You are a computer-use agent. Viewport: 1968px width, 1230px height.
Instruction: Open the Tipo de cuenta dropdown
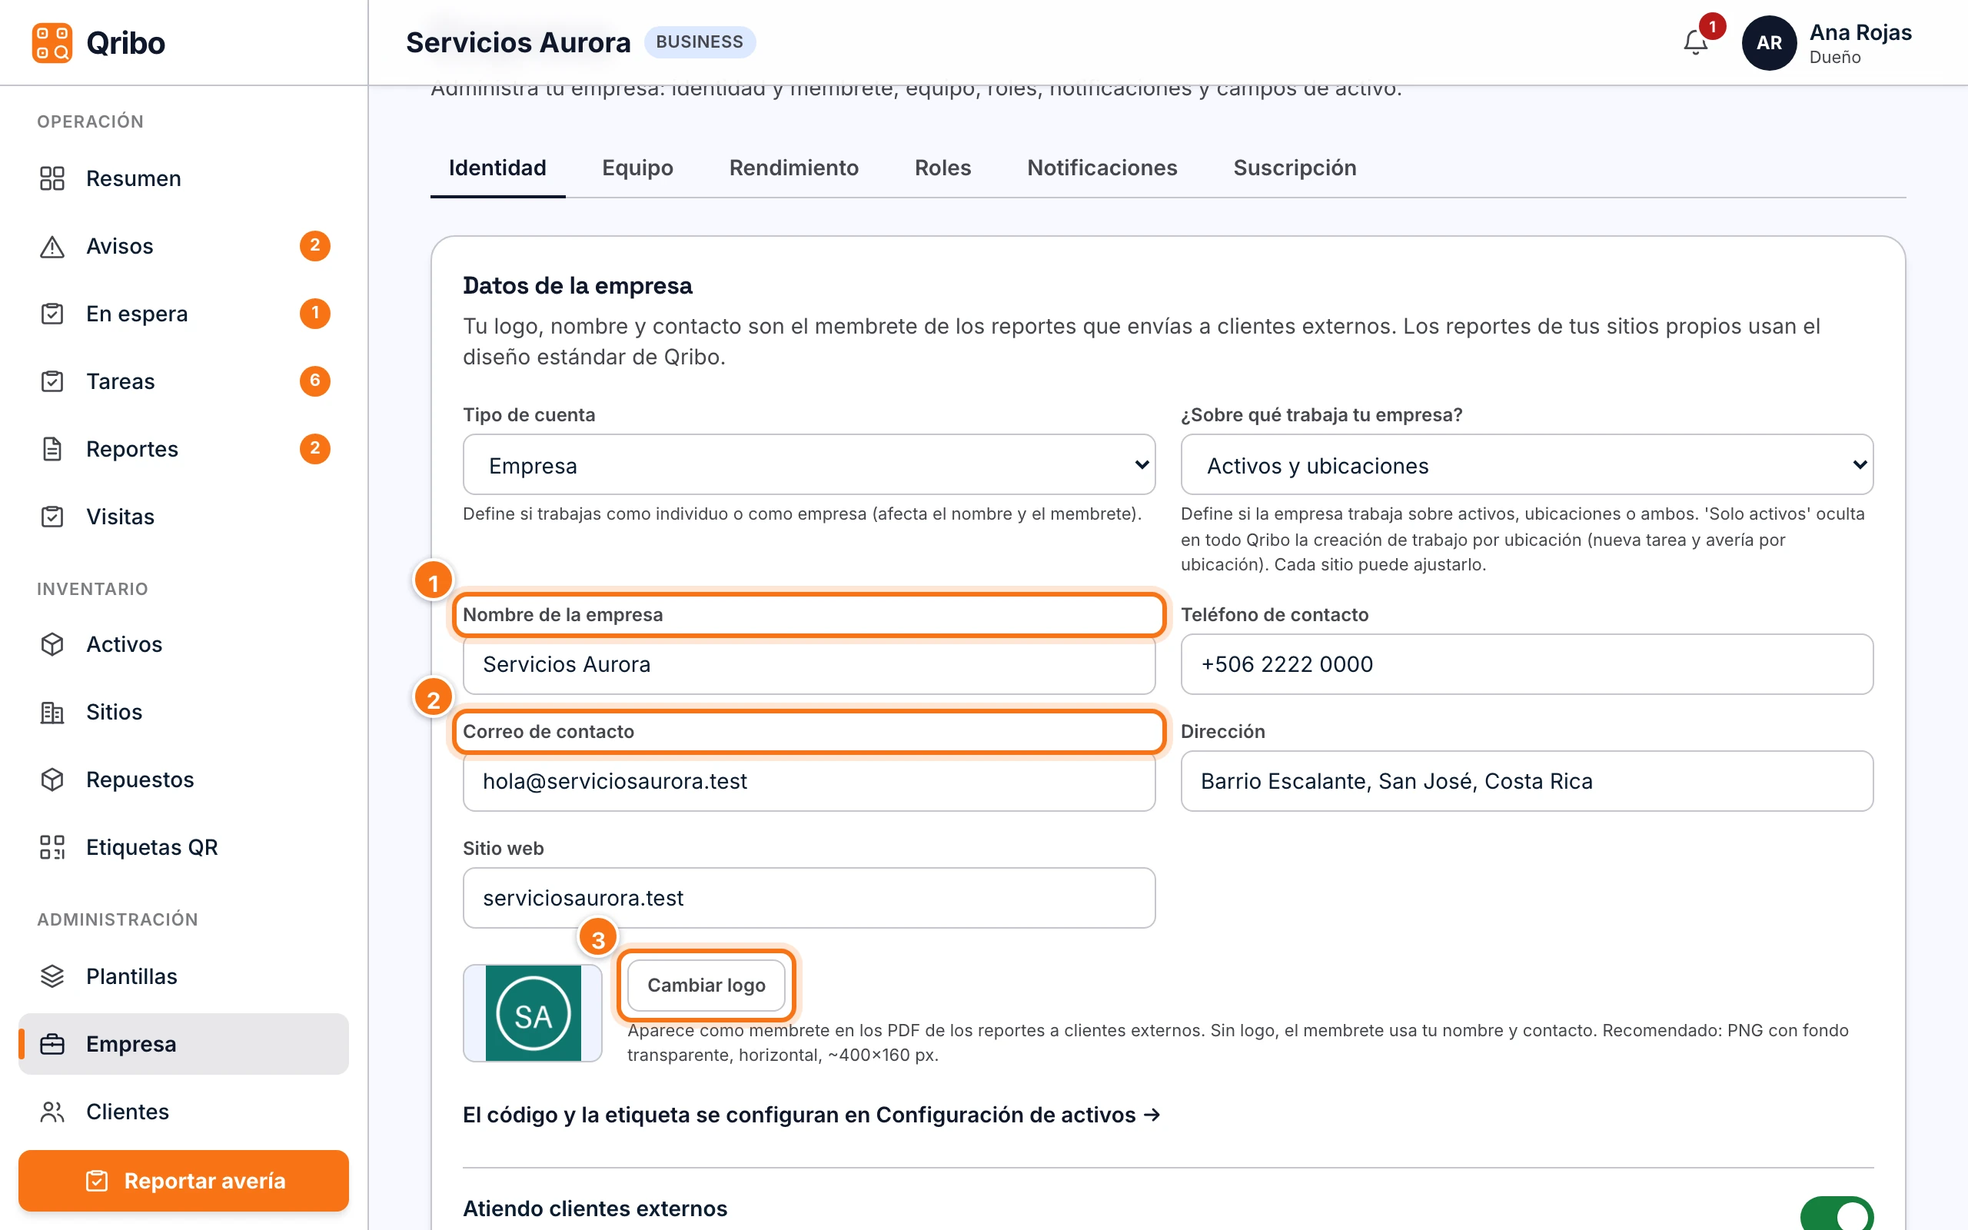(809, 464)
